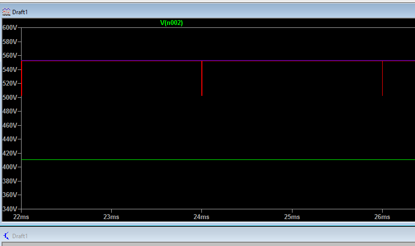Click the 24ms time axis label
The height and width of the screenshot is (246, 415).
pyautogui.click(x=201, y=217)
